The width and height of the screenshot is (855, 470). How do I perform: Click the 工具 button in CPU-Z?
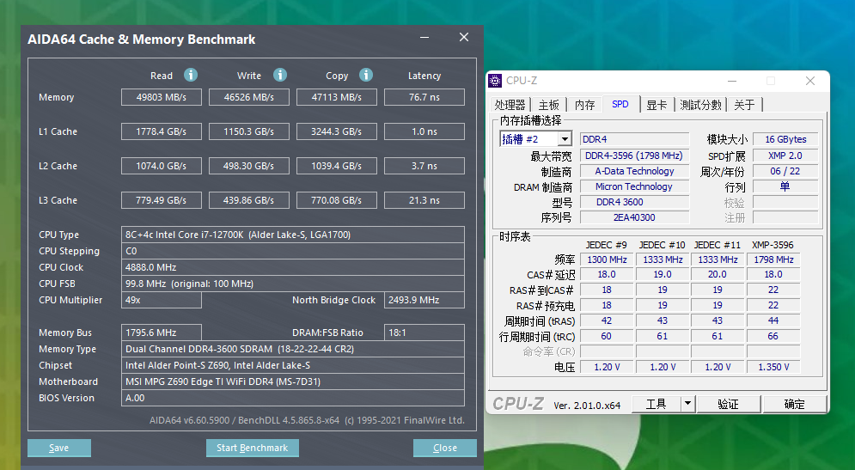pos(656,404)
